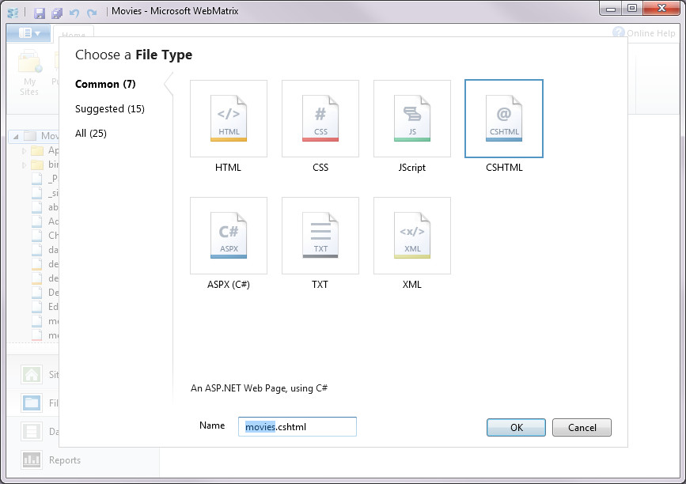The width and height of the screenshot is (686, 484).
Task: Switch to Suggested (15) category
Action: [x=110, y=109]
